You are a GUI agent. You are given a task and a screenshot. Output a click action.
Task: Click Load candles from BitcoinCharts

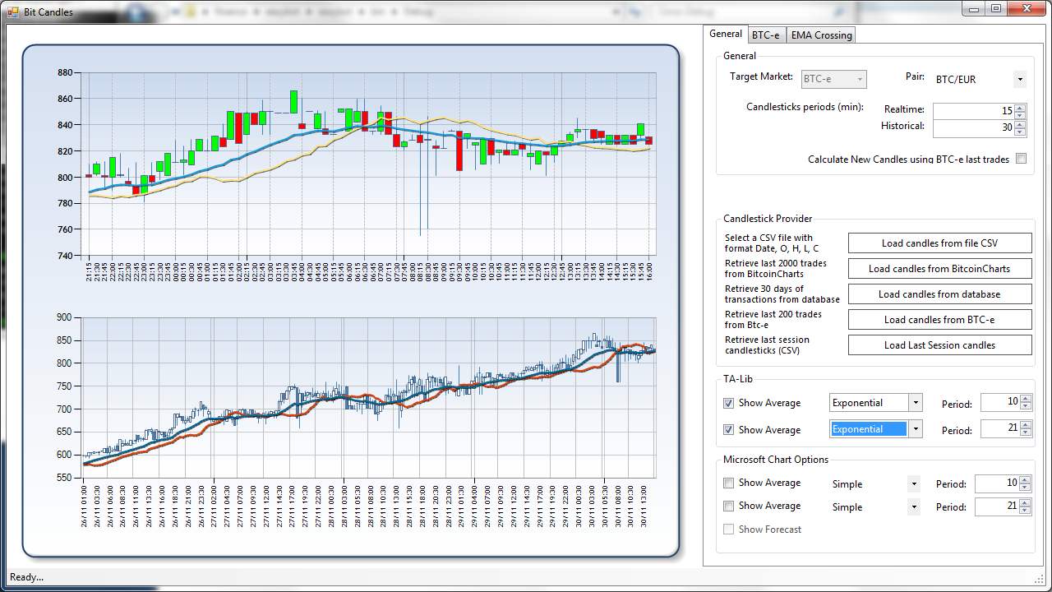click(x=939, y=268)
